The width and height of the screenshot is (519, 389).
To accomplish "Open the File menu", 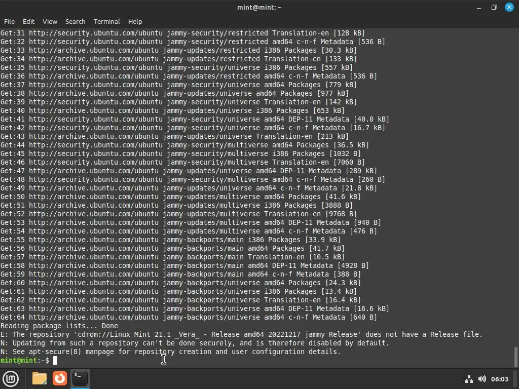I will [x=9, y=21].
